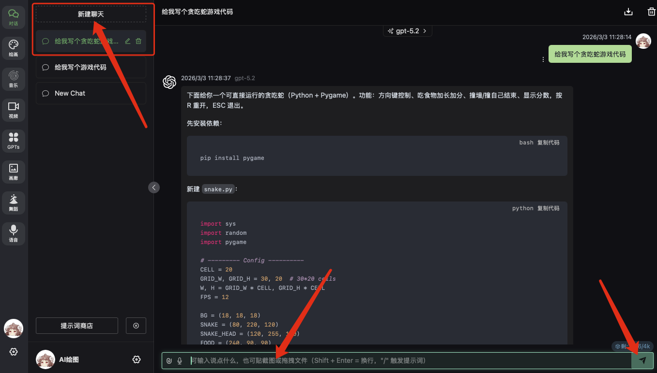The width and height of the screenshot is (657, 373).
Task: Open the three-dot menu beside the user message
Action: tap(543, 59)
